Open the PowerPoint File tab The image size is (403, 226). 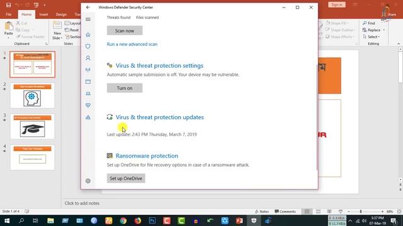tap(8, 14)
